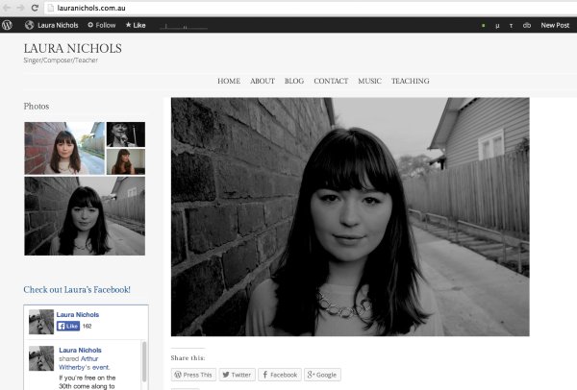Share the post on Twitter

point(237,375)
